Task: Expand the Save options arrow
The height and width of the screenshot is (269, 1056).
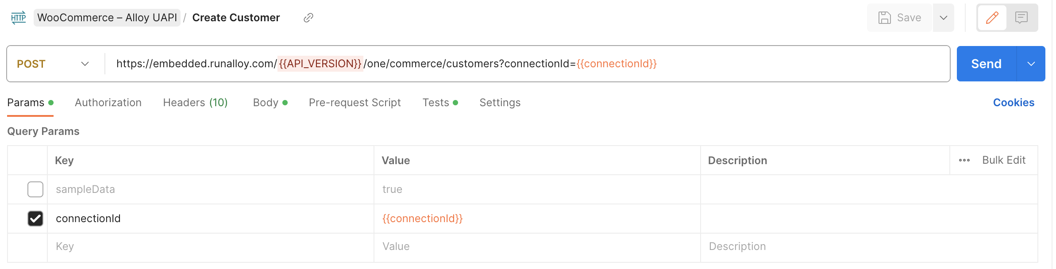Action: (944, 18)
